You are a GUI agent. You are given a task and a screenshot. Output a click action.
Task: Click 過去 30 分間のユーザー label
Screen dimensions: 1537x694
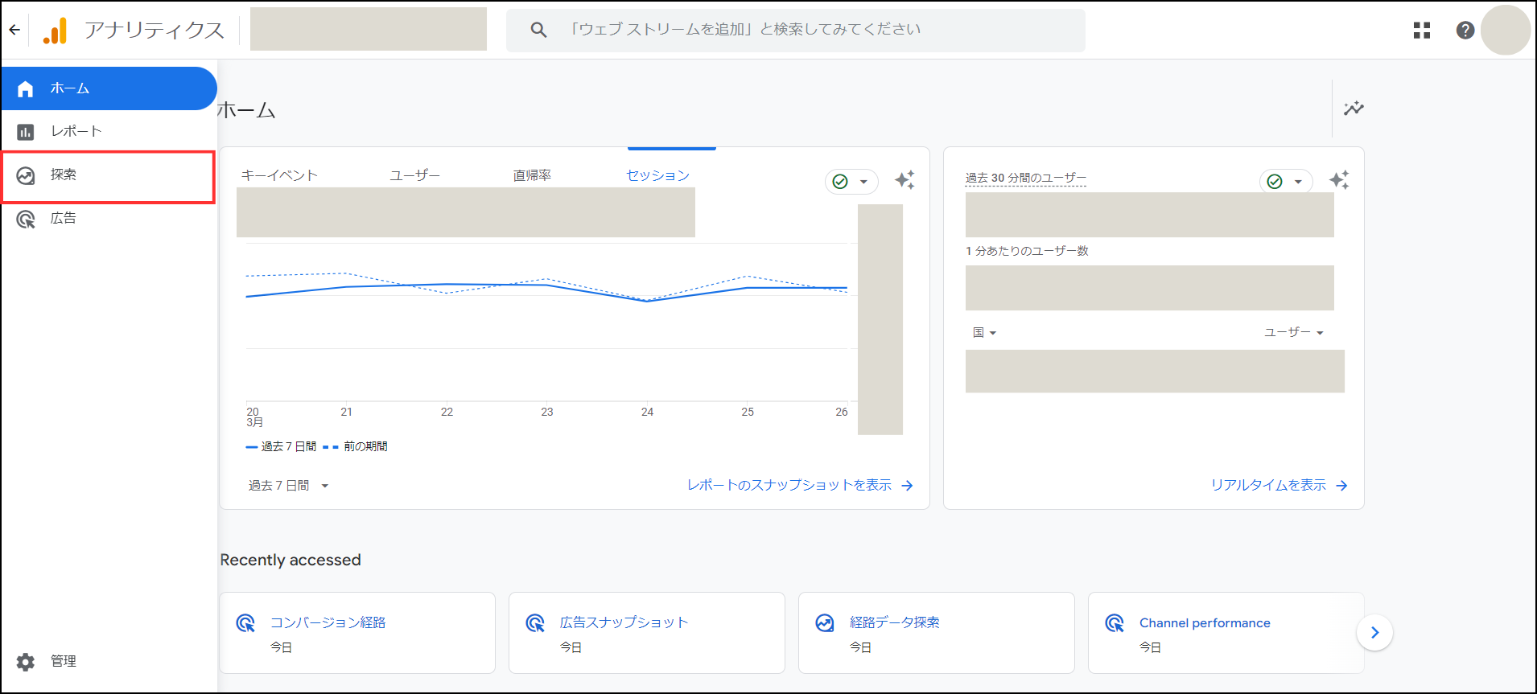pyautogui.click(x=1026, y=178)
